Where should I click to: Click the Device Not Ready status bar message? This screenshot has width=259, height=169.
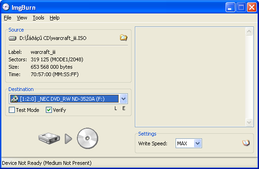(x=47, y=163)
